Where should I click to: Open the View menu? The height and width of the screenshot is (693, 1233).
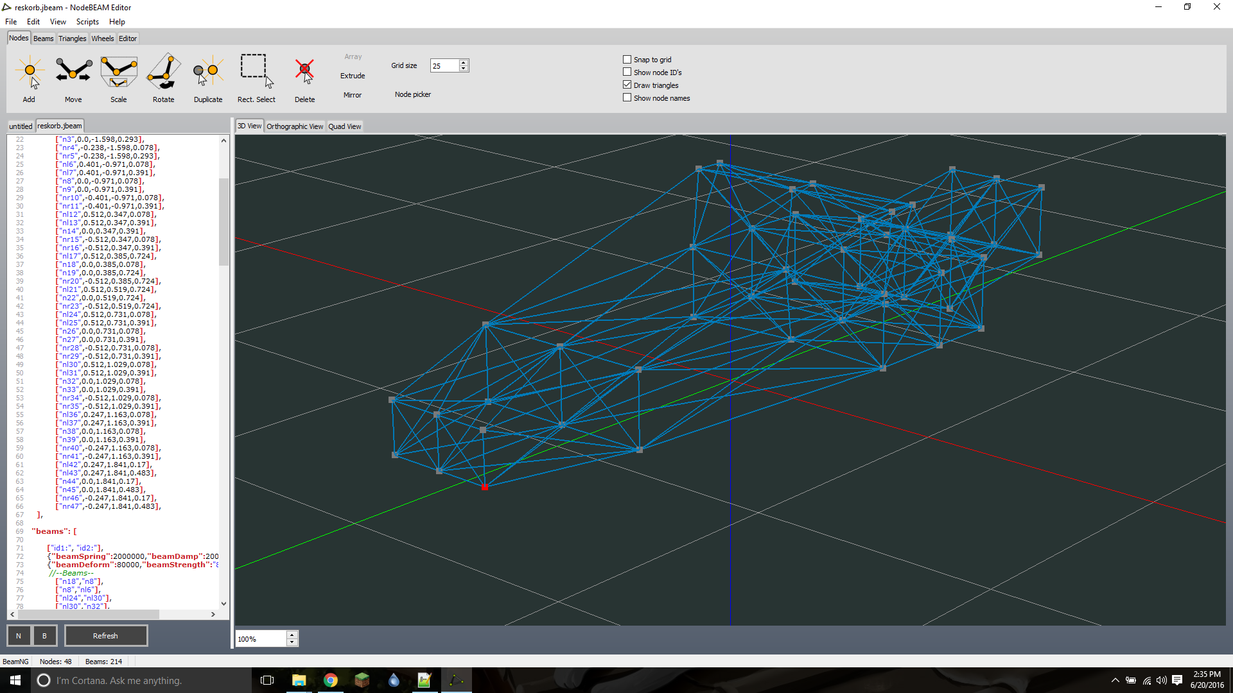[x=58, y=22]
